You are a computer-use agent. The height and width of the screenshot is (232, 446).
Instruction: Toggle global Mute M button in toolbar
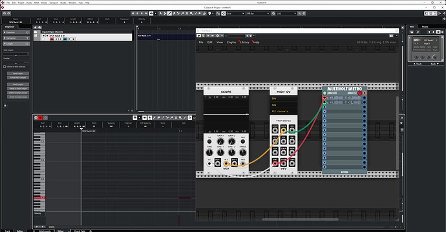(x=133, y=14)
